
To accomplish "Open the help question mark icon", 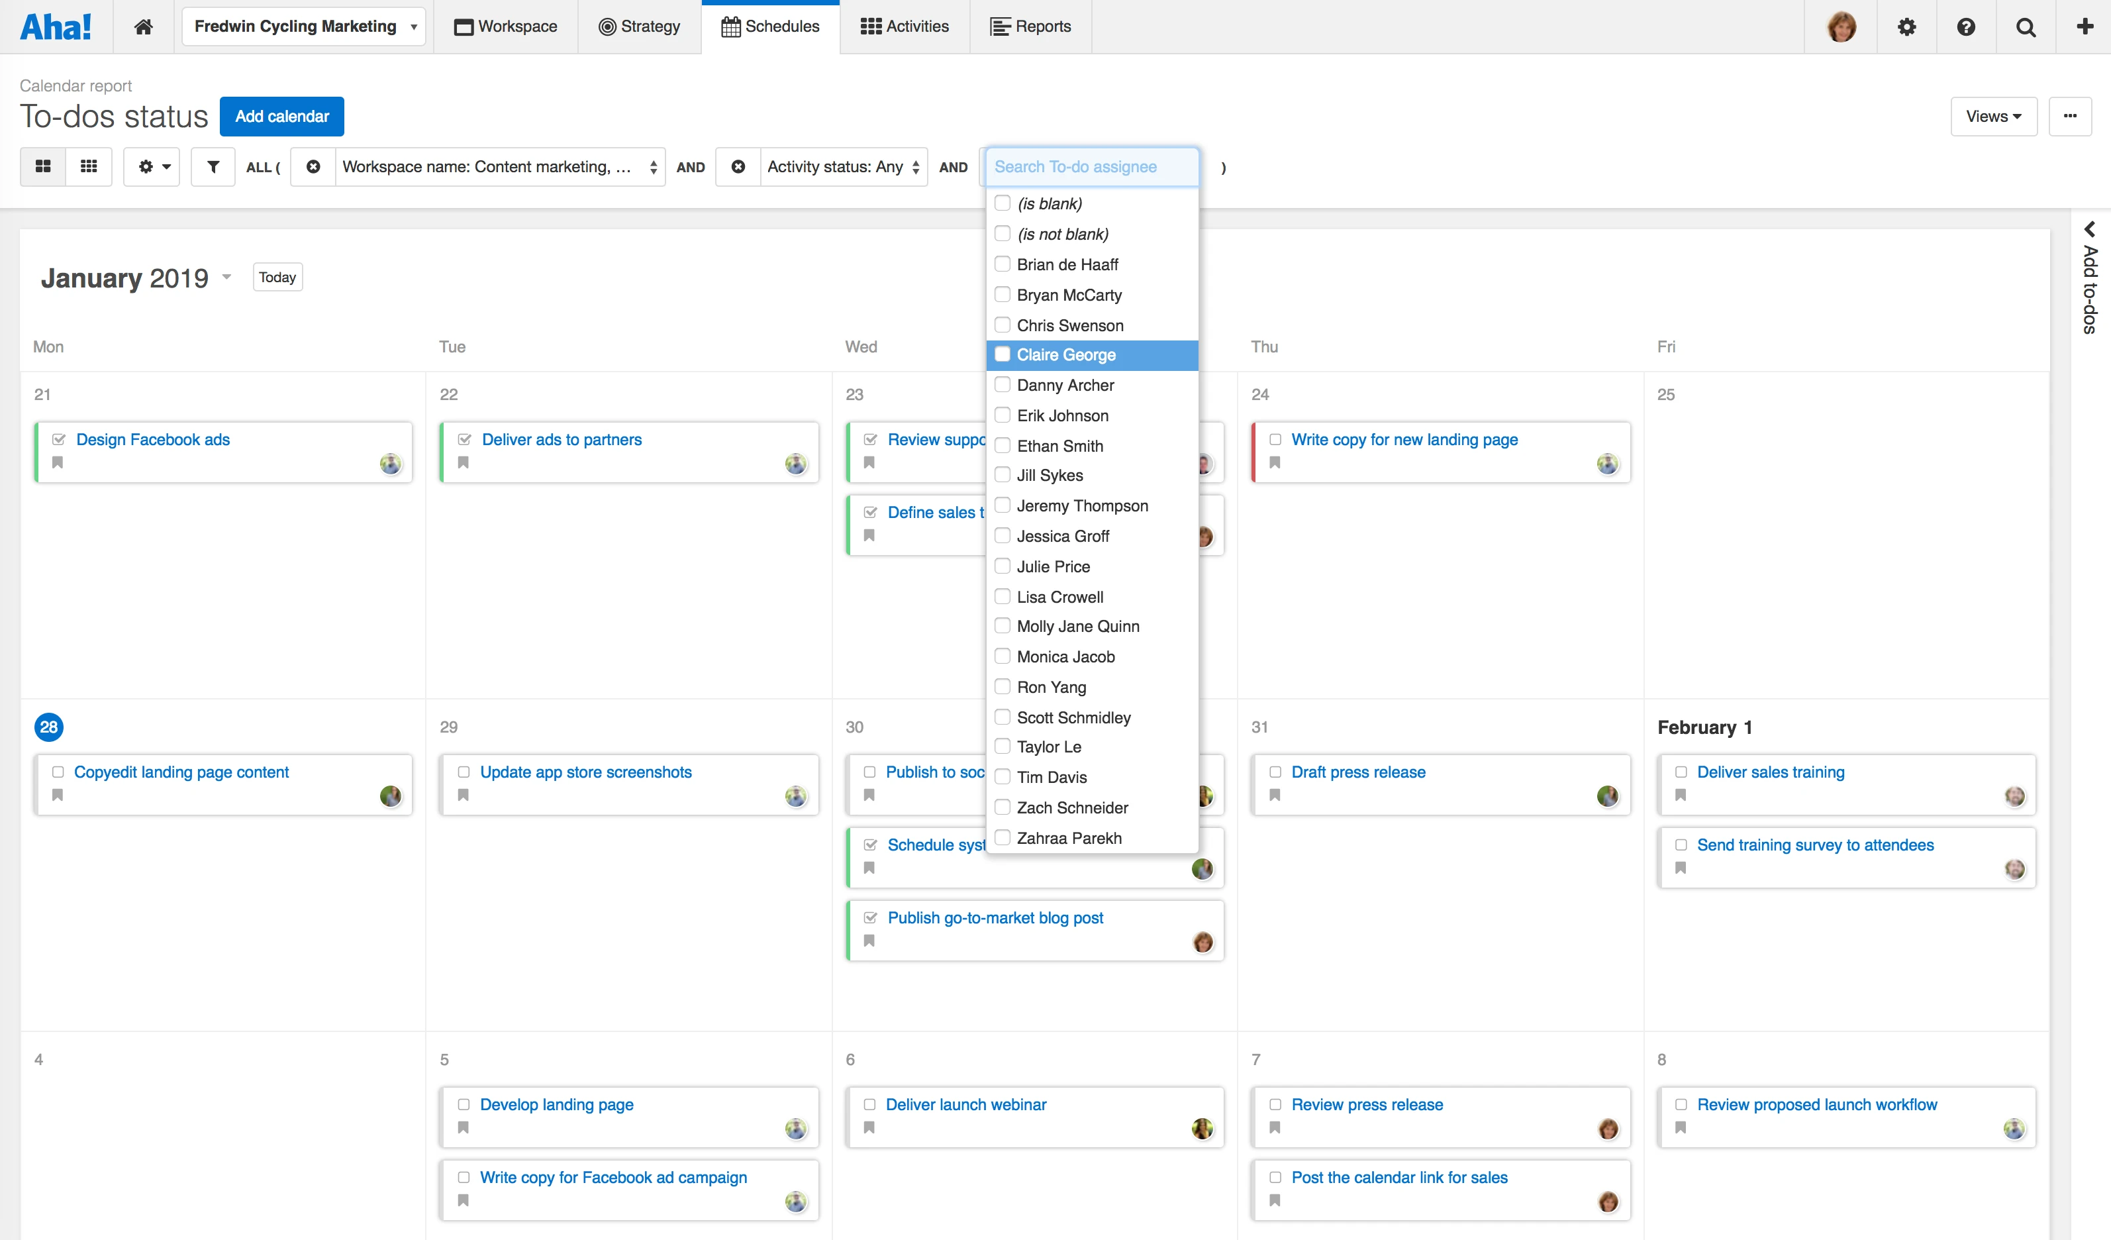I will [x=1966, y=26].
